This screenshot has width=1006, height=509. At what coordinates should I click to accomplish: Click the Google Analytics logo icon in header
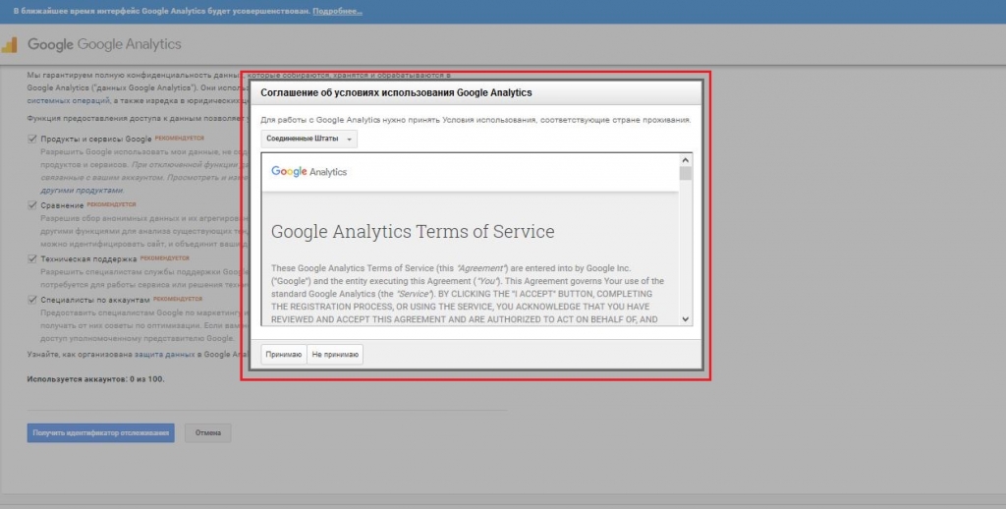pos(10,45)
